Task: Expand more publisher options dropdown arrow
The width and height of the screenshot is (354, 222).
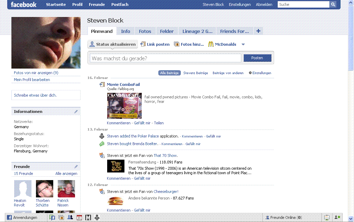Action: (243, 44)
